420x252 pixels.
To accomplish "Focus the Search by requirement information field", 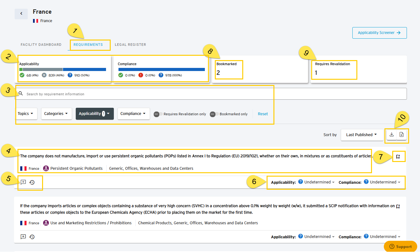I will point(211,94).
